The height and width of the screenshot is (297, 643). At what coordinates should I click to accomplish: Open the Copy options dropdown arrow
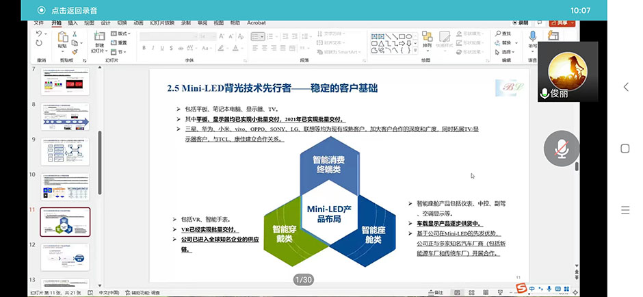[81, 43]
